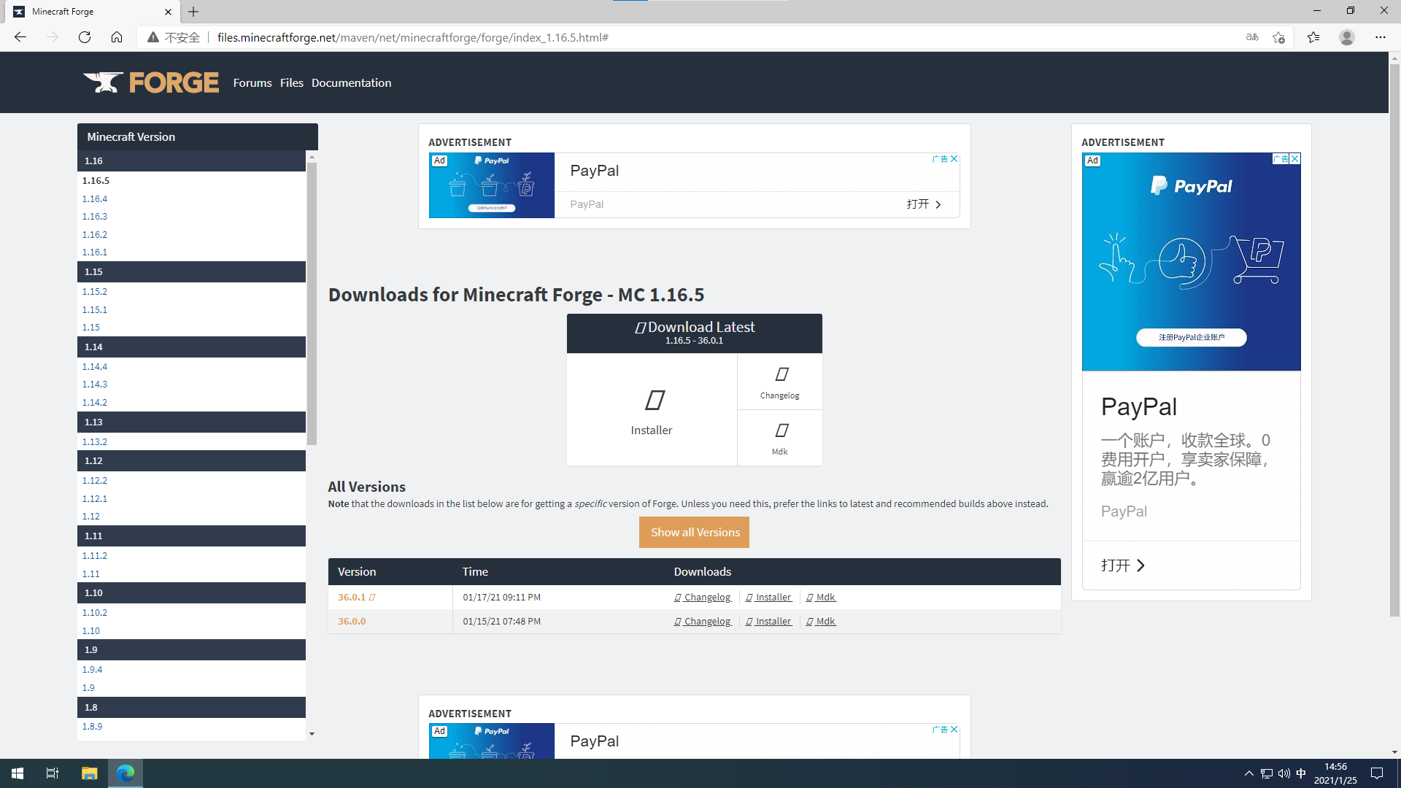Open browser settings ellipsis menu
This screenshot has height=788, width=1401.
(1380, 37)
